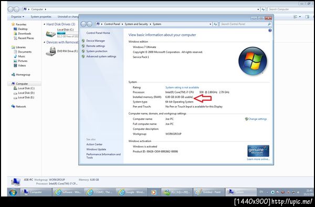Click the back button in Computer window
This screenshot has width=315, height=207.
click(x=10, y=9)
